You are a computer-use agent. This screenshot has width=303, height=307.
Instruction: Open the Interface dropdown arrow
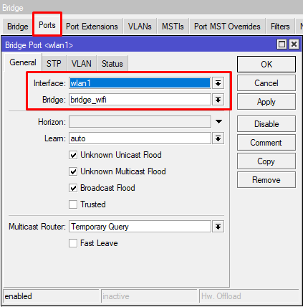click(x=218, y=83)
